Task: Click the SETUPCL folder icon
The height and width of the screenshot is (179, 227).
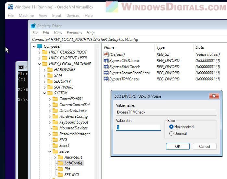Action: [x=60, y=175]
